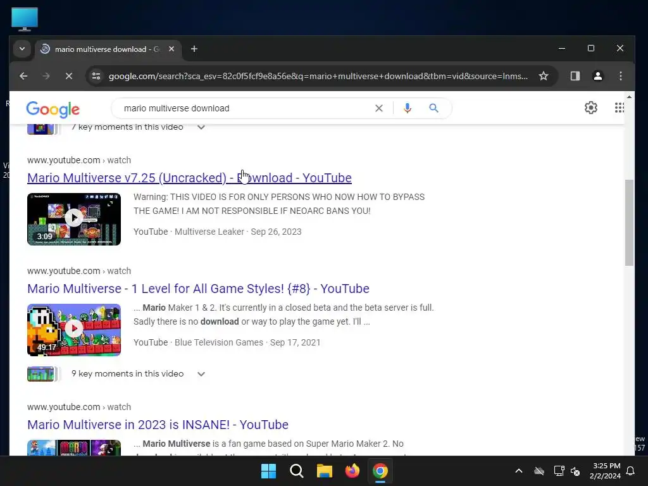The width and height of the screenshot is (648, 486).
Task: Open Chrome three-dot menu
Action: (x=620, y=76)
